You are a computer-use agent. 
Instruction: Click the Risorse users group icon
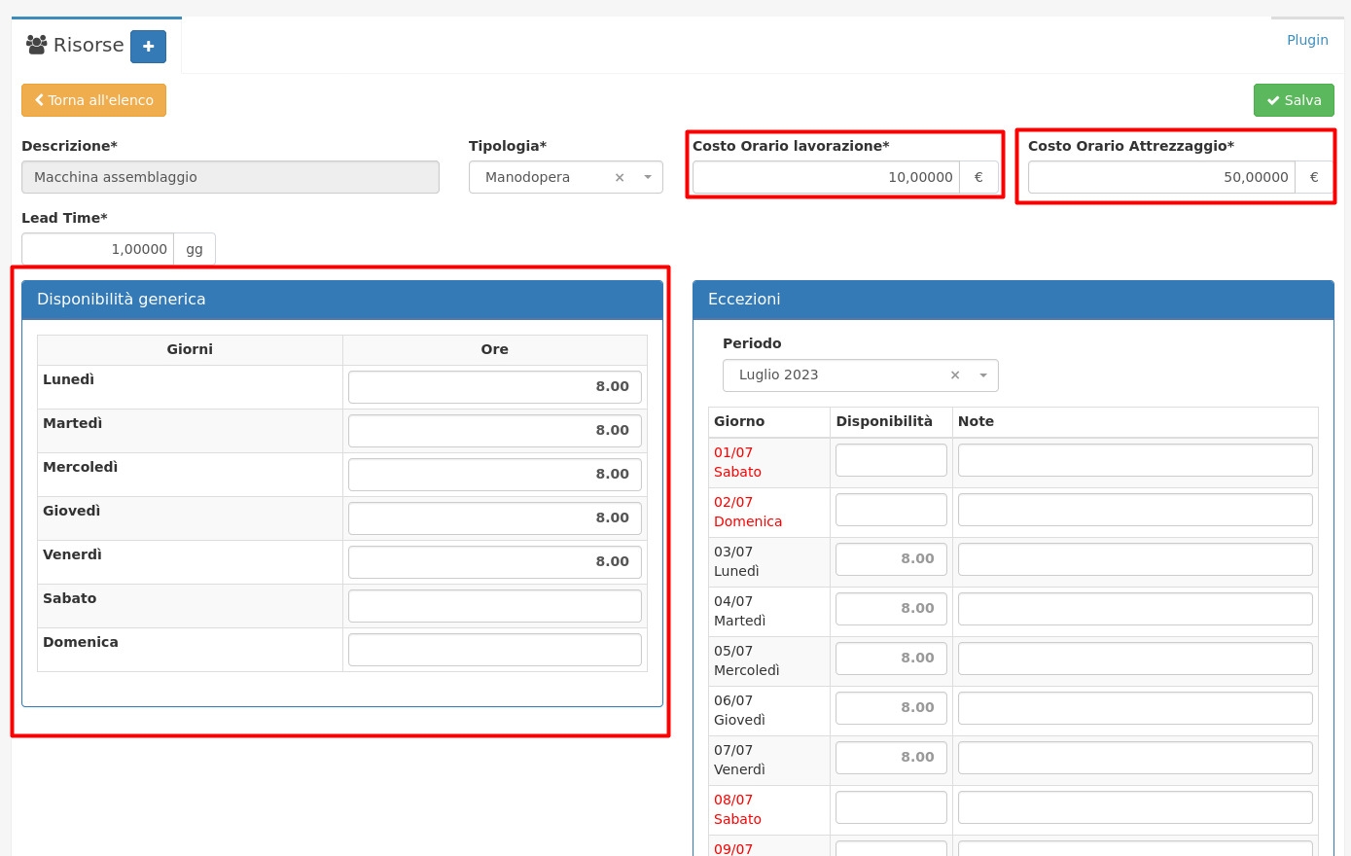tap(37, 45)
